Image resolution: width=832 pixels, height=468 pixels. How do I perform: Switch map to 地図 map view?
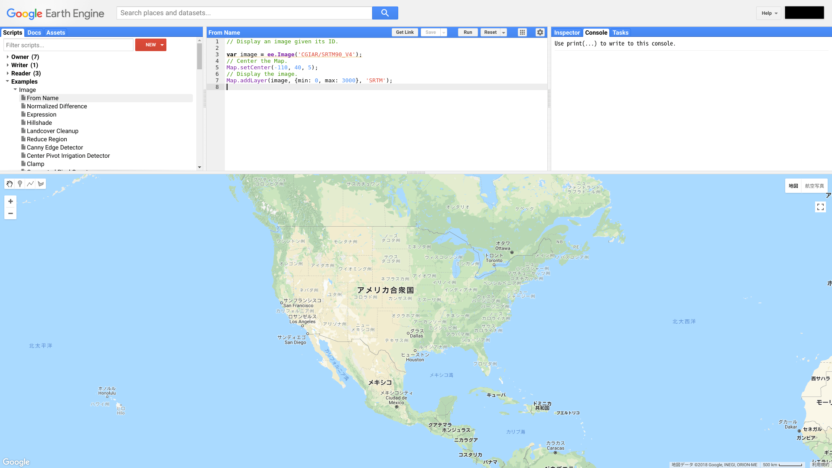click(x=793, y=186)
